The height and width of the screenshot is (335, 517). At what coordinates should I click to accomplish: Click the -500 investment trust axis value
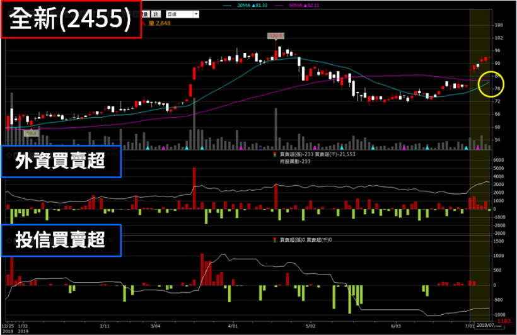point(499,300)
